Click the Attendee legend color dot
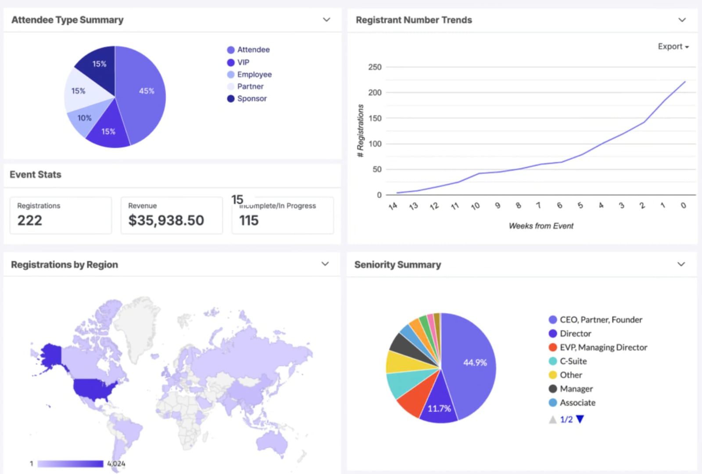 tap(230, 50)
